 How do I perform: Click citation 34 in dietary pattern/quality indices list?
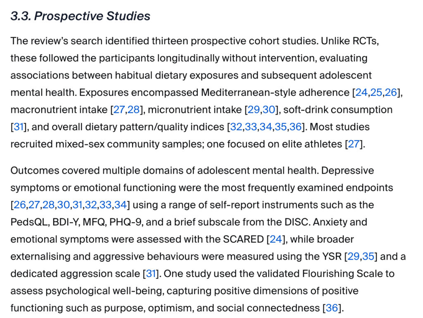point(266,127)
